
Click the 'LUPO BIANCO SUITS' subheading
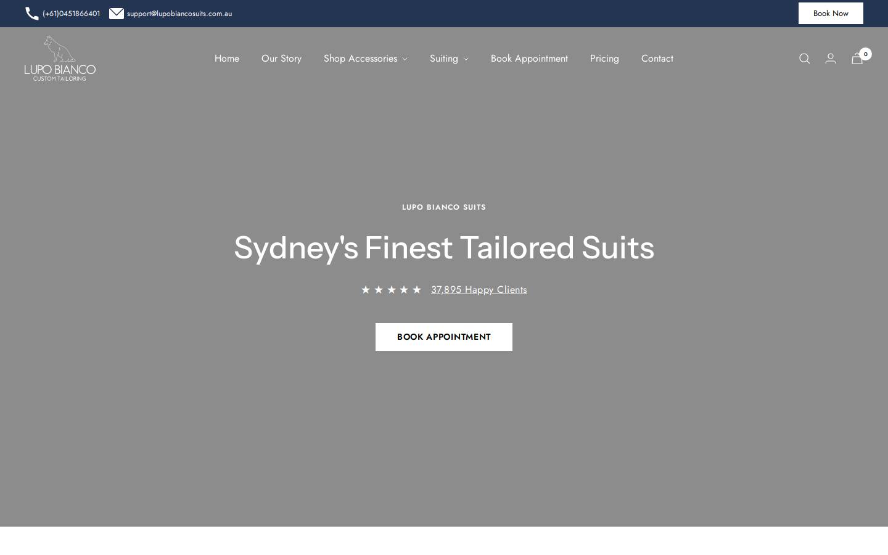click(444, 207)
